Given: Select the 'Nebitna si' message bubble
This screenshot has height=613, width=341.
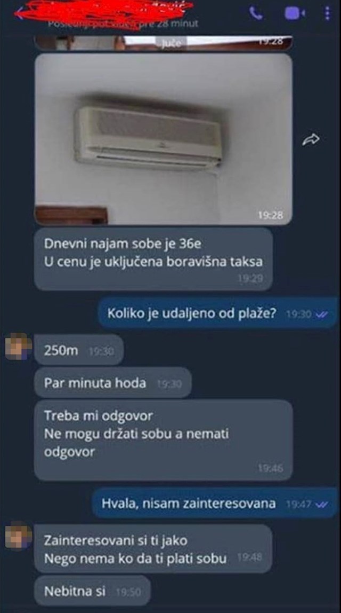Looking at the screenshot, I should pos(92,591).
